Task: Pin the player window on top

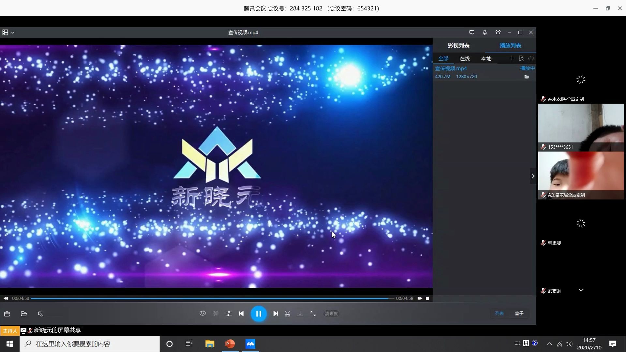Action: pos(484,32)
